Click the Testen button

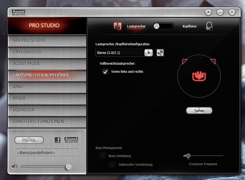199,111
